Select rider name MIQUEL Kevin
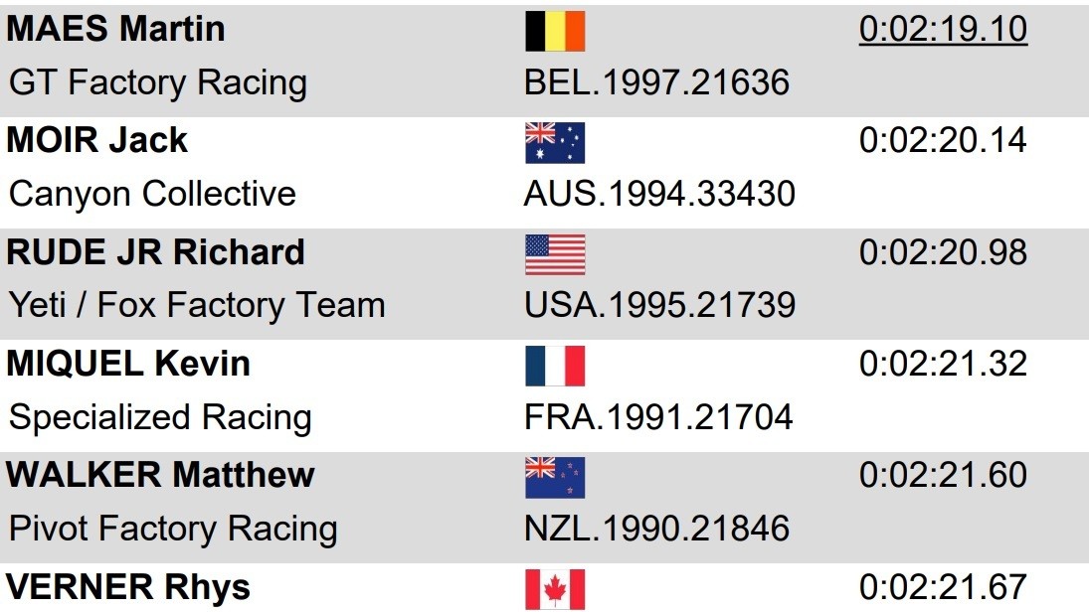Screen dimensions: 1089x612 click(x=128, y=364)
